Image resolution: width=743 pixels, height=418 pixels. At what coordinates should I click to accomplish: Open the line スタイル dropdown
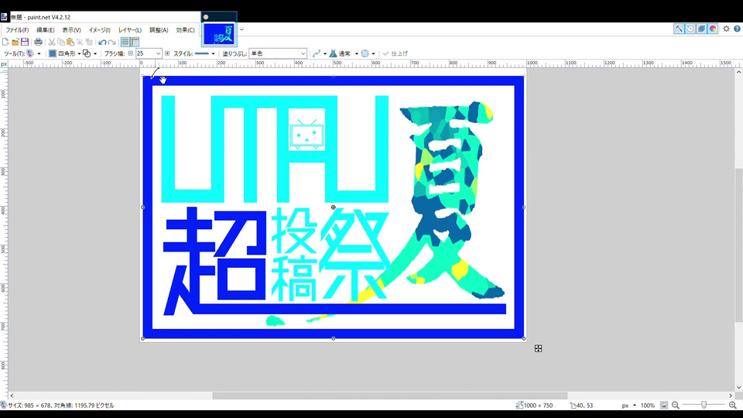point(205,53)
